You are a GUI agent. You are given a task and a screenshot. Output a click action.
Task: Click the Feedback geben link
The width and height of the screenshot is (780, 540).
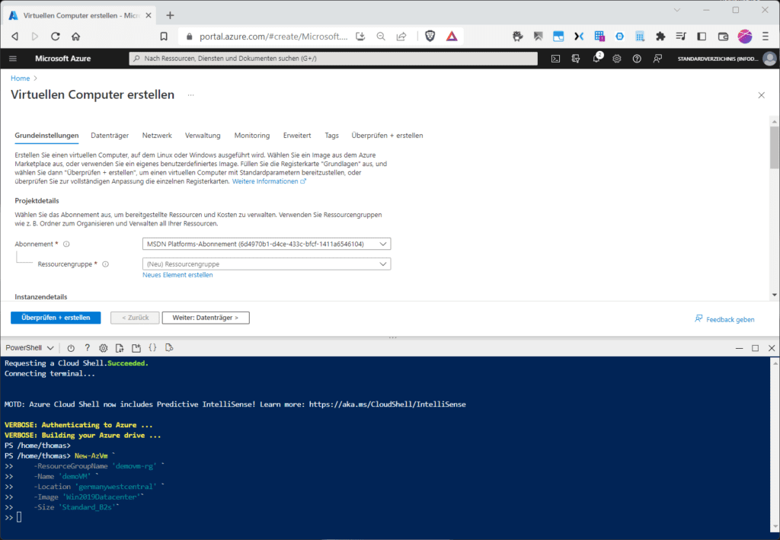coord(725,319)
